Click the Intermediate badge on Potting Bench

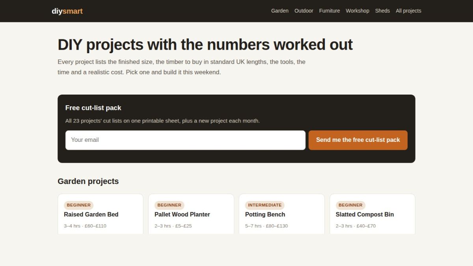click(264, 205)
